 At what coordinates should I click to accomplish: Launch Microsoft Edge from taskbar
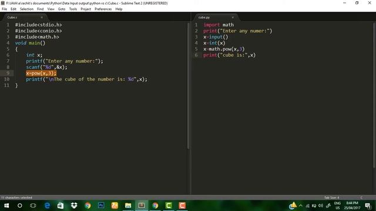(x=47, y=206)
